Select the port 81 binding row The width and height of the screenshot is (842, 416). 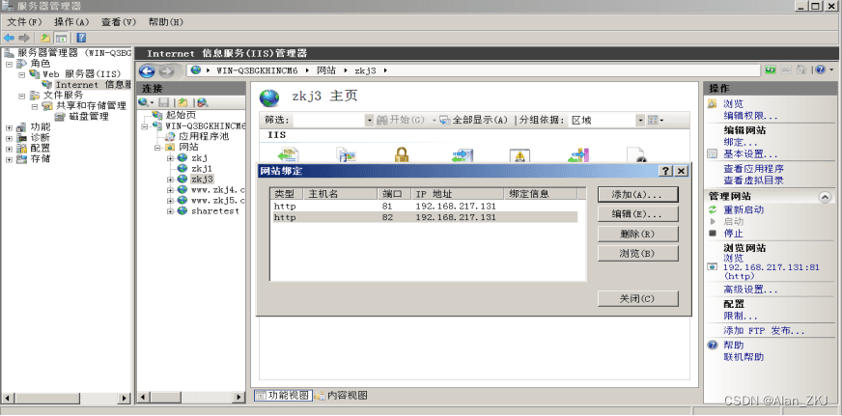point(424,207)
